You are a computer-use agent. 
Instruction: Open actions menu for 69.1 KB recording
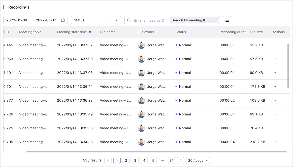coord(275,114)
